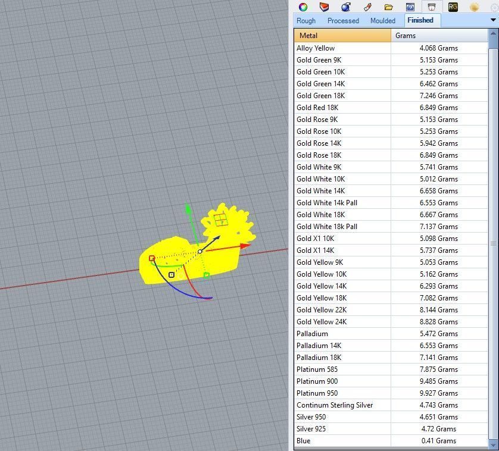
Task: Open the RG RhinoGold panel
Action: point(453,7)
